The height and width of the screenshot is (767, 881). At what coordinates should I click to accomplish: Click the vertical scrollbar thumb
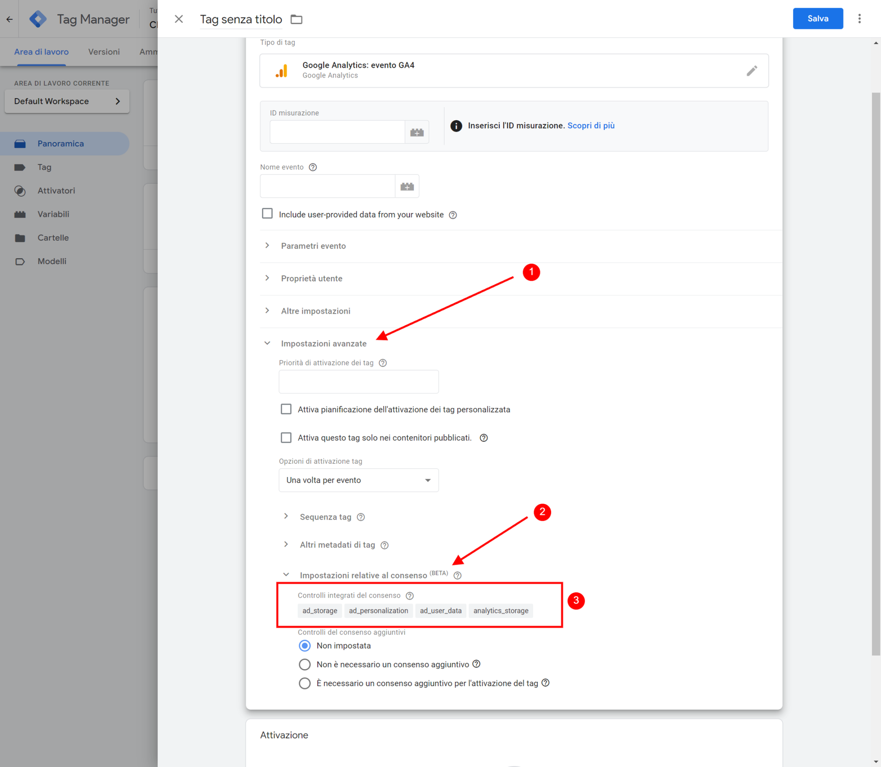tap(876, 374)
